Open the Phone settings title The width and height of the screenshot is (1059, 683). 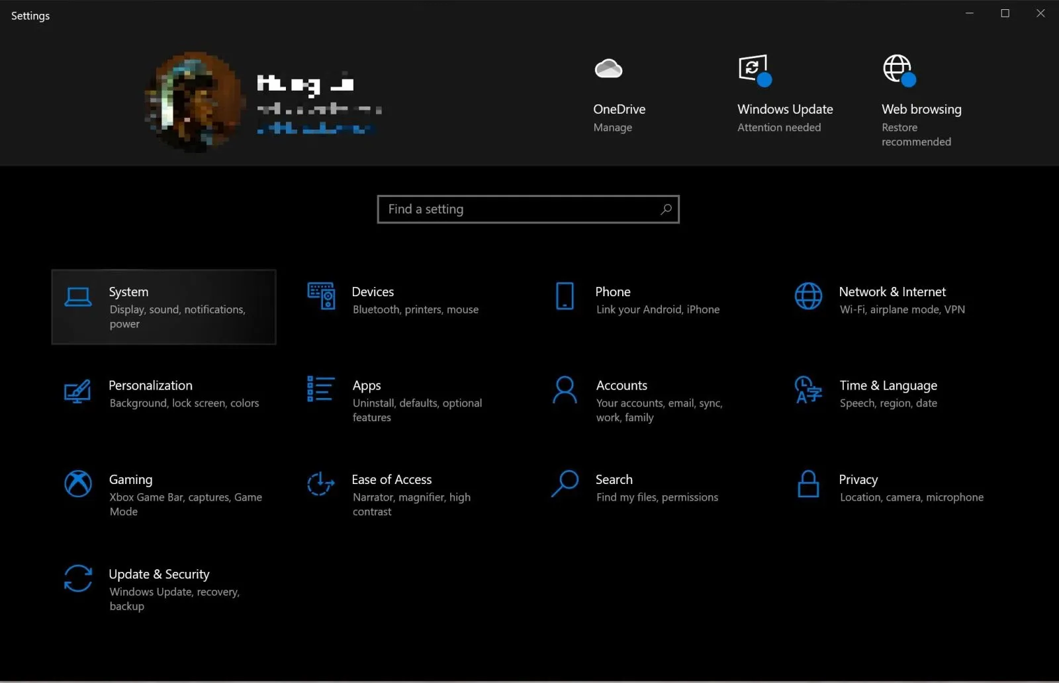point(613,292)
